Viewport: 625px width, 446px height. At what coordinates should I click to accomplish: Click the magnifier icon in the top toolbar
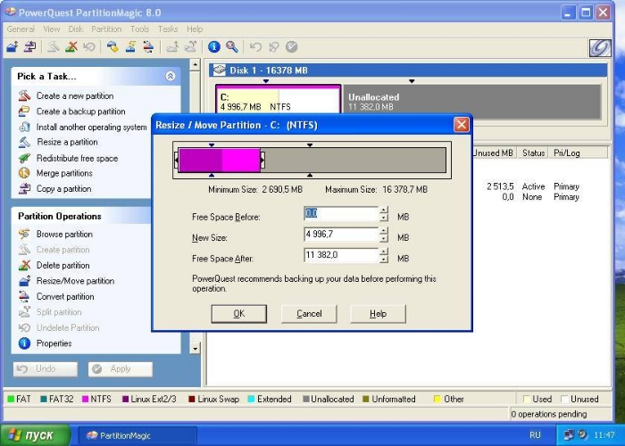(232, 47)
